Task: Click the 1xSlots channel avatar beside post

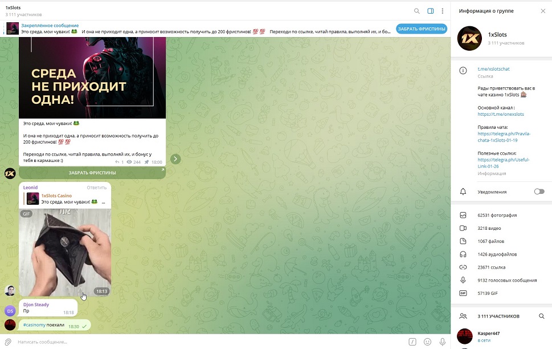Action: point(10,173)
